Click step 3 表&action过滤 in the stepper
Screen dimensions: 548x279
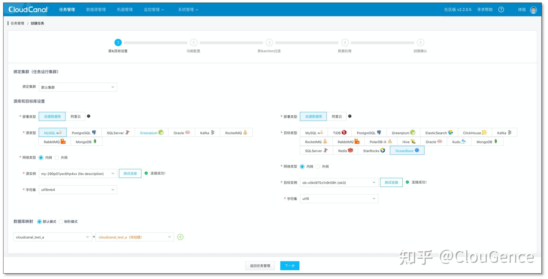point(269,43)
